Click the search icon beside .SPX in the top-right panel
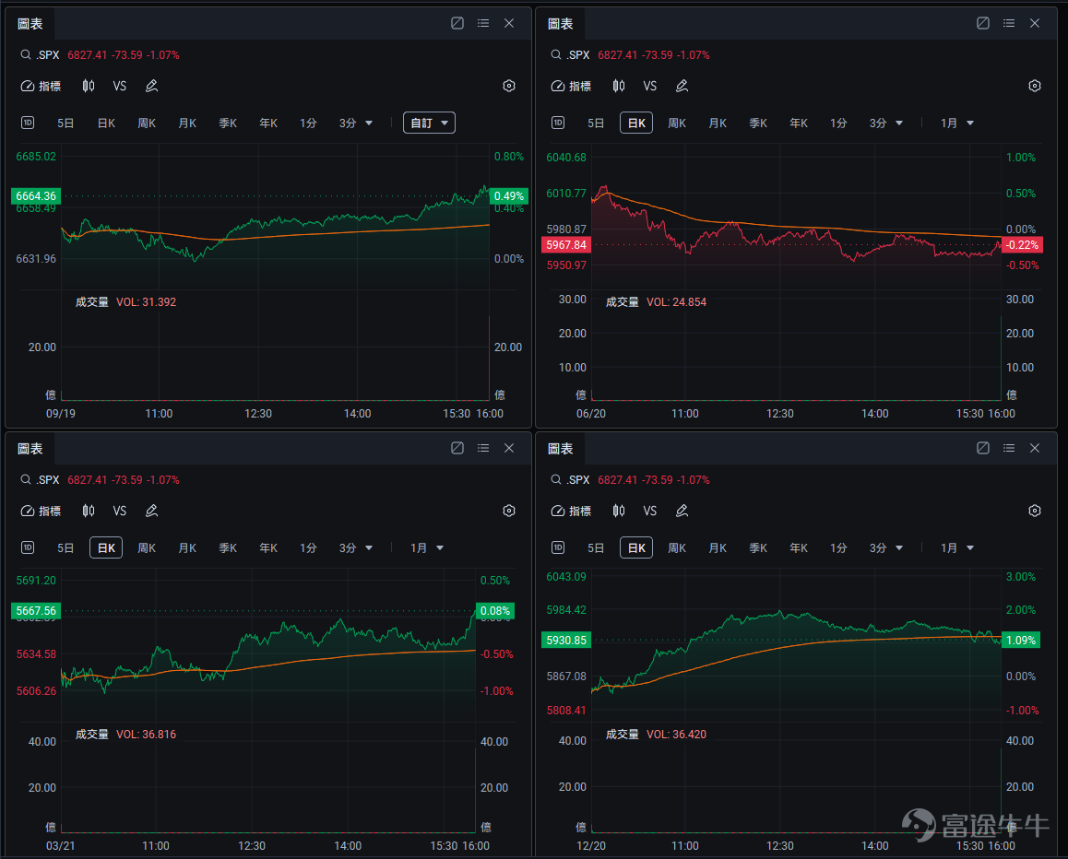Screen dimensions: 1068x859 (x=556, y=54)
